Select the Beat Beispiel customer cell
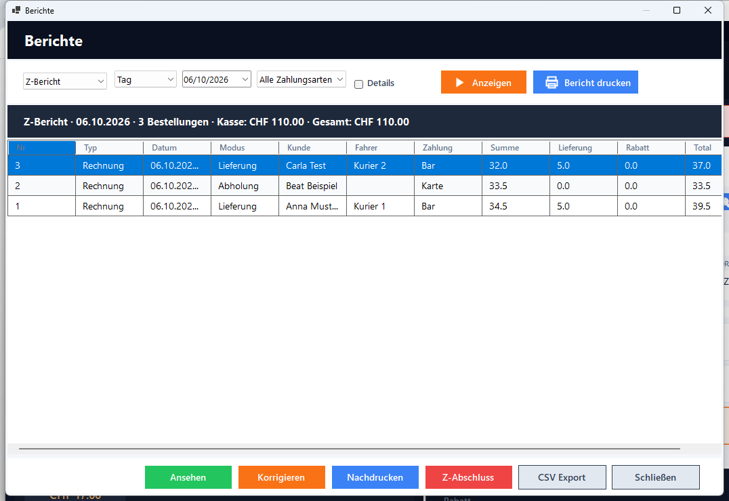729x501 pixels. tap(313, 186)
